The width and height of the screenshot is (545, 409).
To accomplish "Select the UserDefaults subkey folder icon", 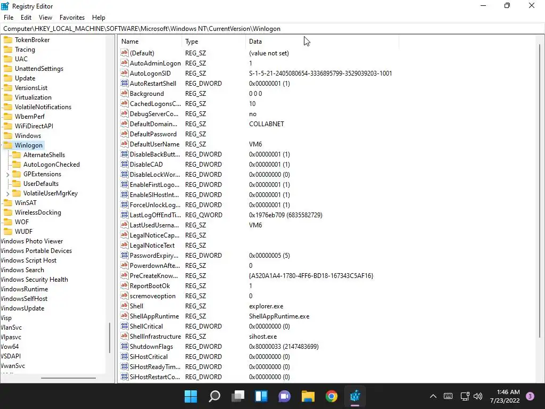I will (x=16, y=184).
